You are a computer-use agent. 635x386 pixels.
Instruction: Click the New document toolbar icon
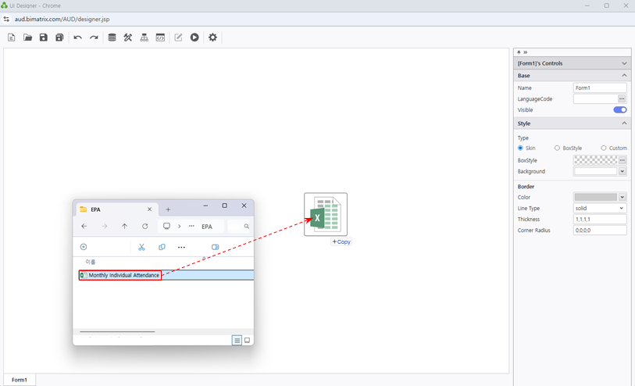coord(12,38)
